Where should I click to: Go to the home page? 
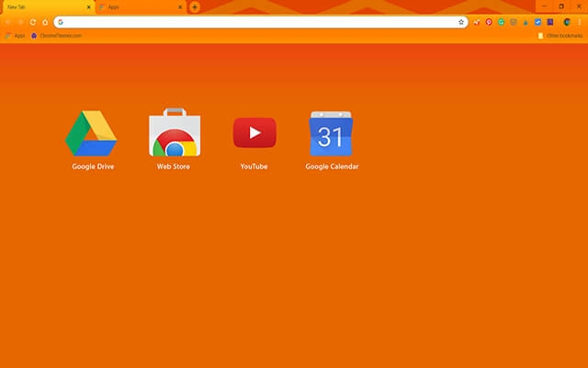[45, 22]
